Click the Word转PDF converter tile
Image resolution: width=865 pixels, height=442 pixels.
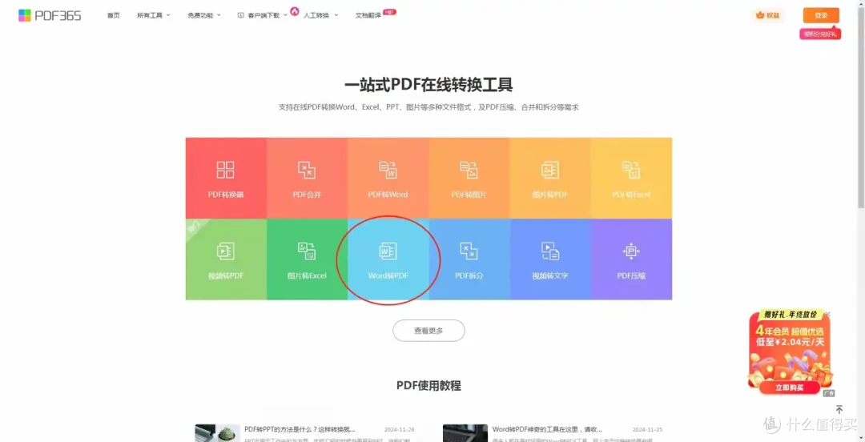point(388,259)
